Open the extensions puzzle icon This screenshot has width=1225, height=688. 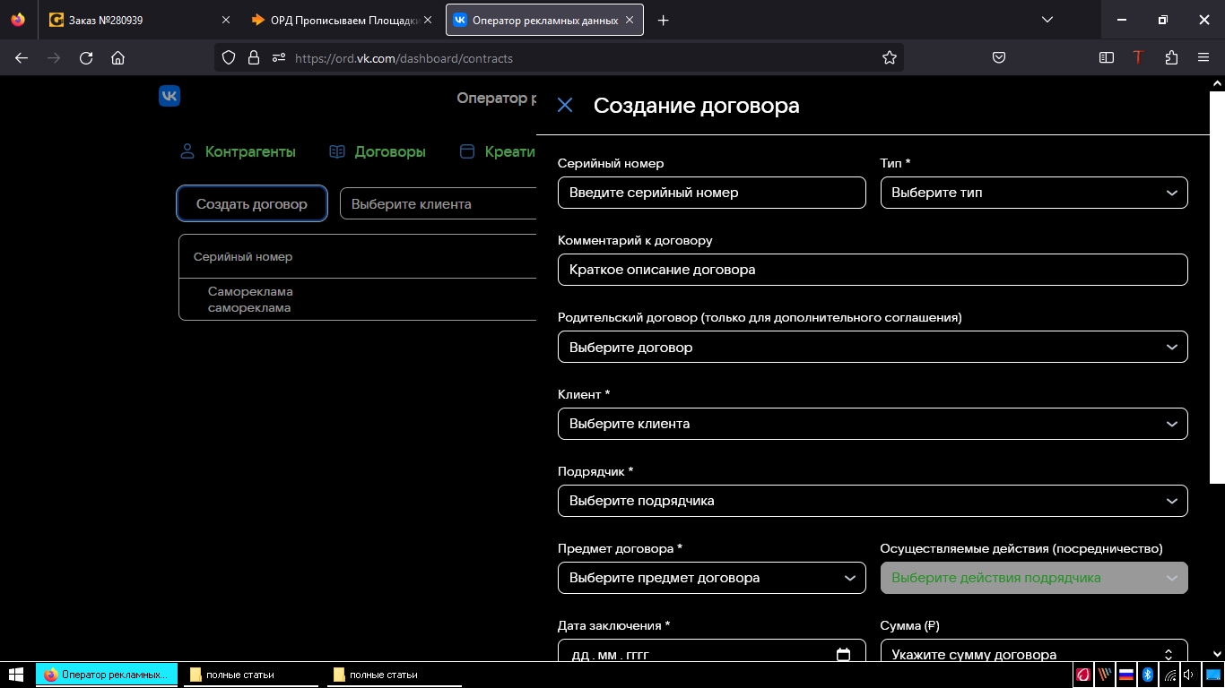[x=1171, y=57]
